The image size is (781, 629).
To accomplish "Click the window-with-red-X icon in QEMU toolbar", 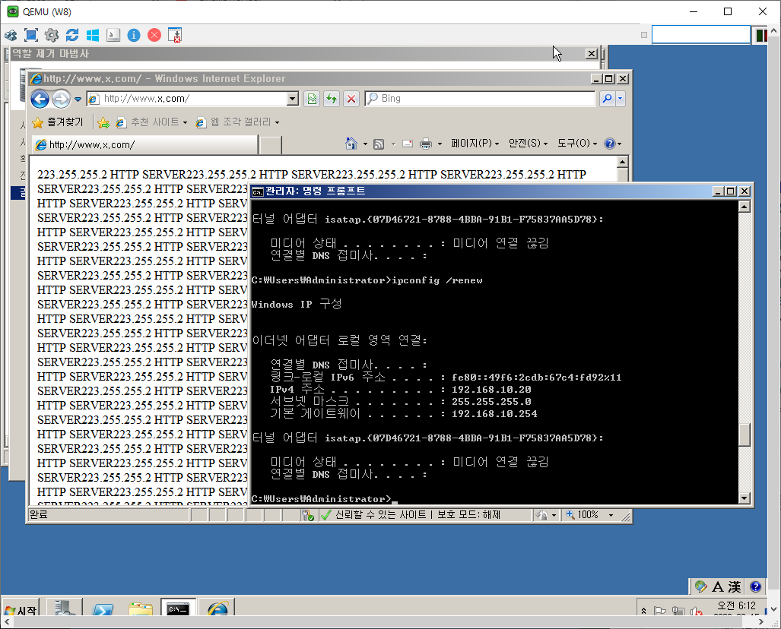I will point(175,36).
